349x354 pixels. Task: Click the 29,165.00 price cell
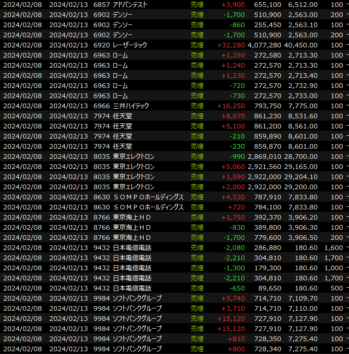[x=302, y=167]
